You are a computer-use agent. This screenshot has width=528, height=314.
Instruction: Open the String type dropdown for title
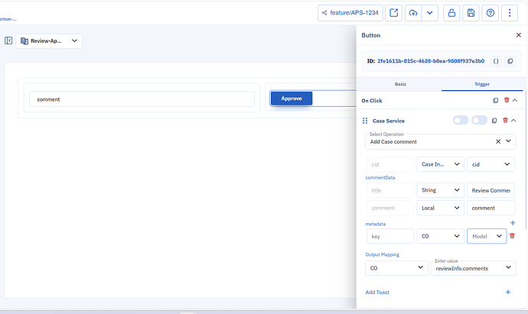coord(440,190)
